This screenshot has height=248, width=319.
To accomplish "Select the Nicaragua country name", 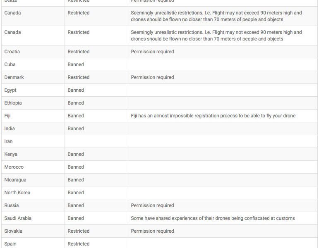I will coord(15,180).
